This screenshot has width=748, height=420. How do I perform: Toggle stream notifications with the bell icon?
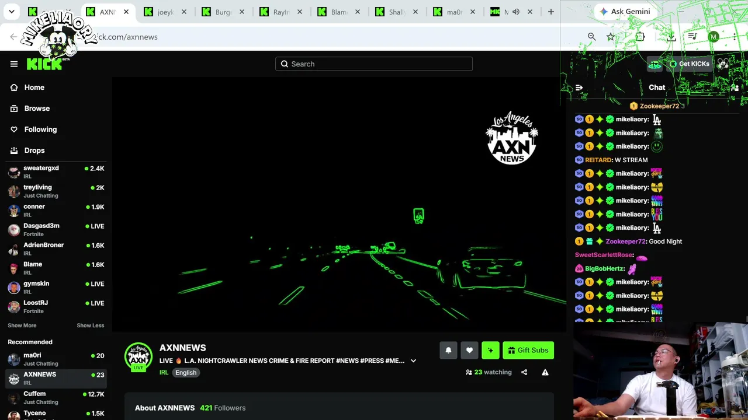pos(448,351)
